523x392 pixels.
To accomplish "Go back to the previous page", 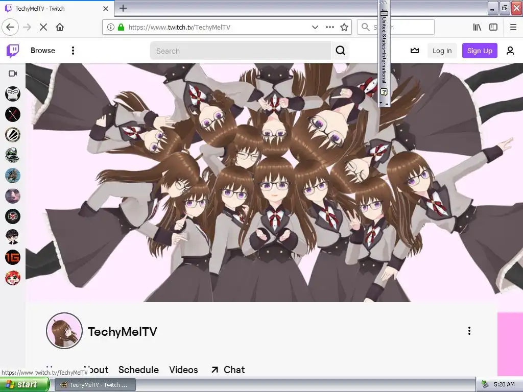I will [10, 27].
